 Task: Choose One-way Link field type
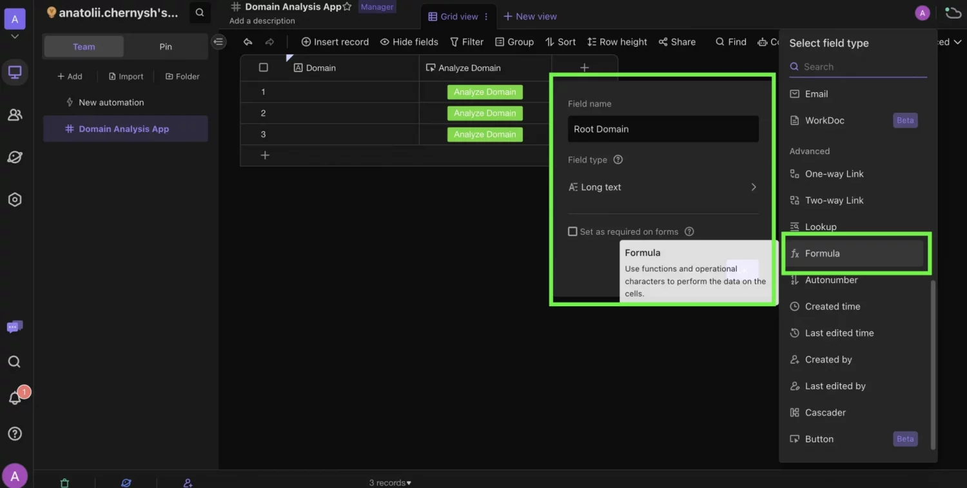coord(856,174)
